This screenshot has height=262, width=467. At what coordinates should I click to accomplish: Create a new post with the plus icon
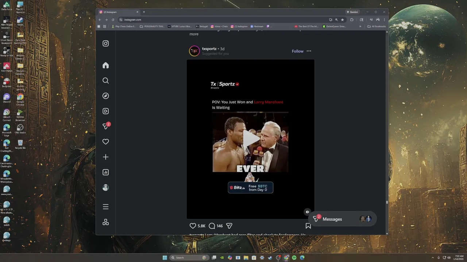[105, 157]
